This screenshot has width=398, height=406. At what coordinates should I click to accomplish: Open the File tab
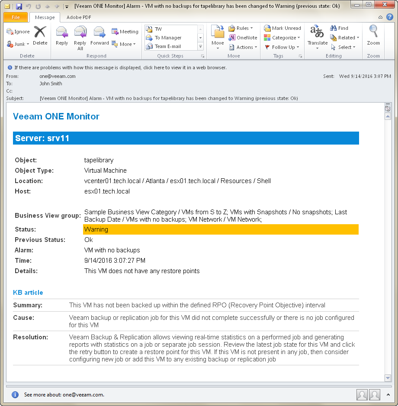click(x=16, y=17)
